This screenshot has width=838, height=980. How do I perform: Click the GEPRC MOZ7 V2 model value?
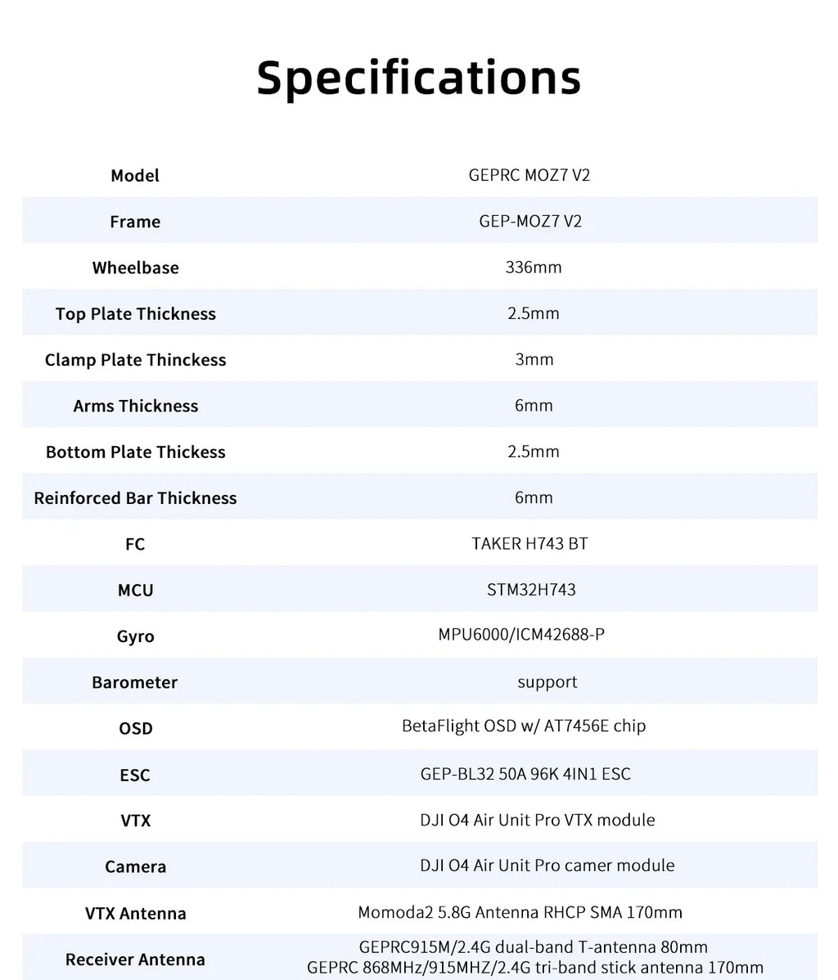coord(529,175)
